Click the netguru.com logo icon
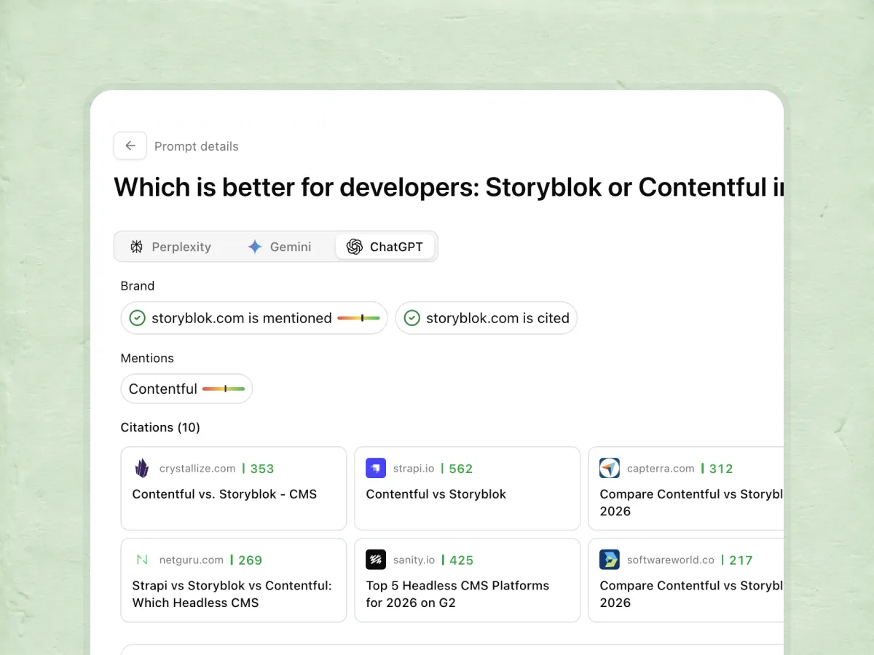The height and width of the screenshot is (655, 874). click(142, 560)
